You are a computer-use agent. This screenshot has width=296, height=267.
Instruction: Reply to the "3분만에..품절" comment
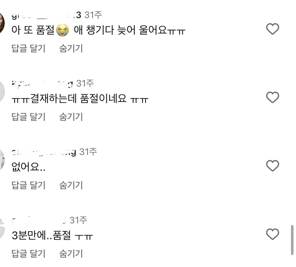coord(28,254)
